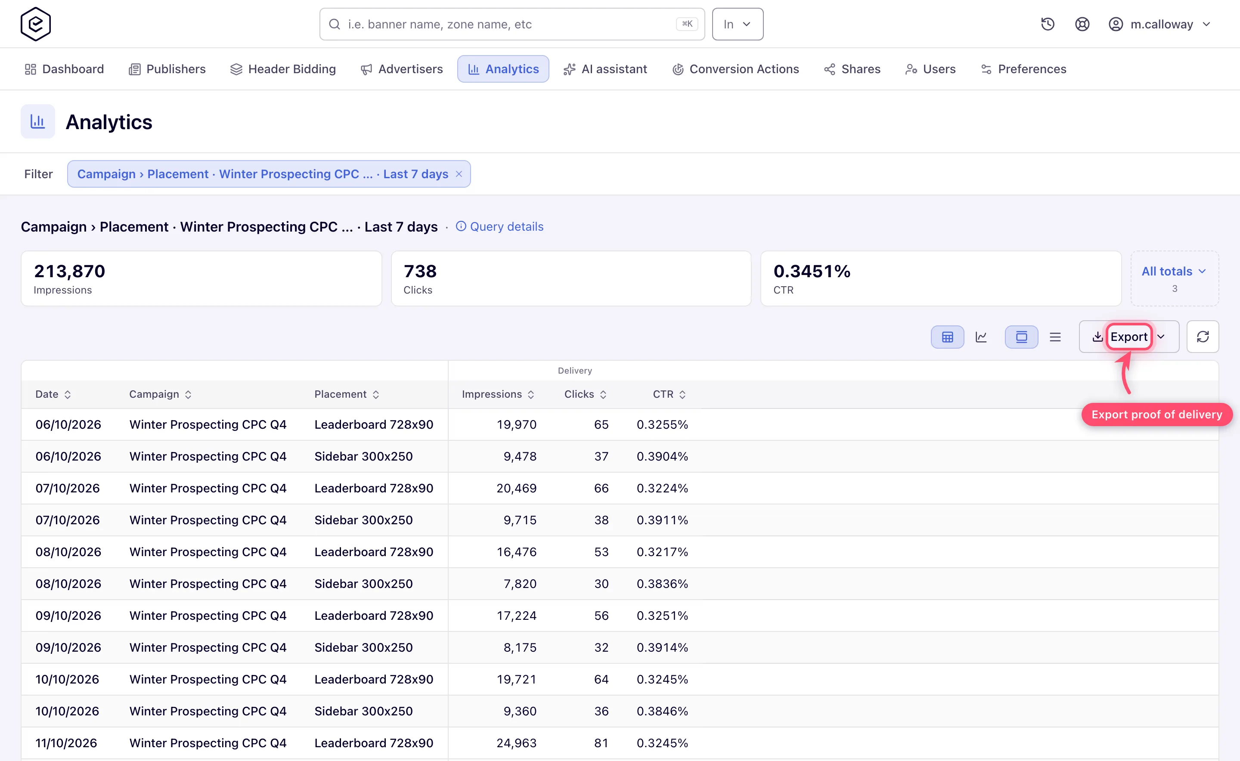The image size is (1240, 761).
Task: Toggle the wide layout view icon
Action: click(x=1021, y=337)
